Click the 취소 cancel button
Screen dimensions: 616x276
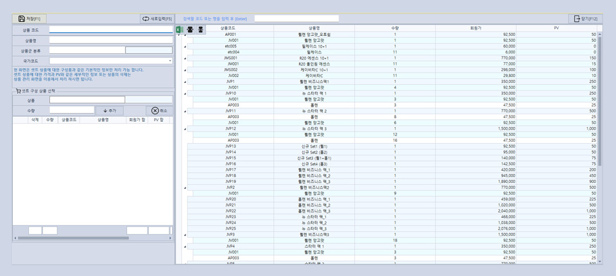pos(159,111)
